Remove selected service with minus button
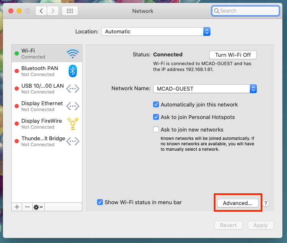 (27, 207)
